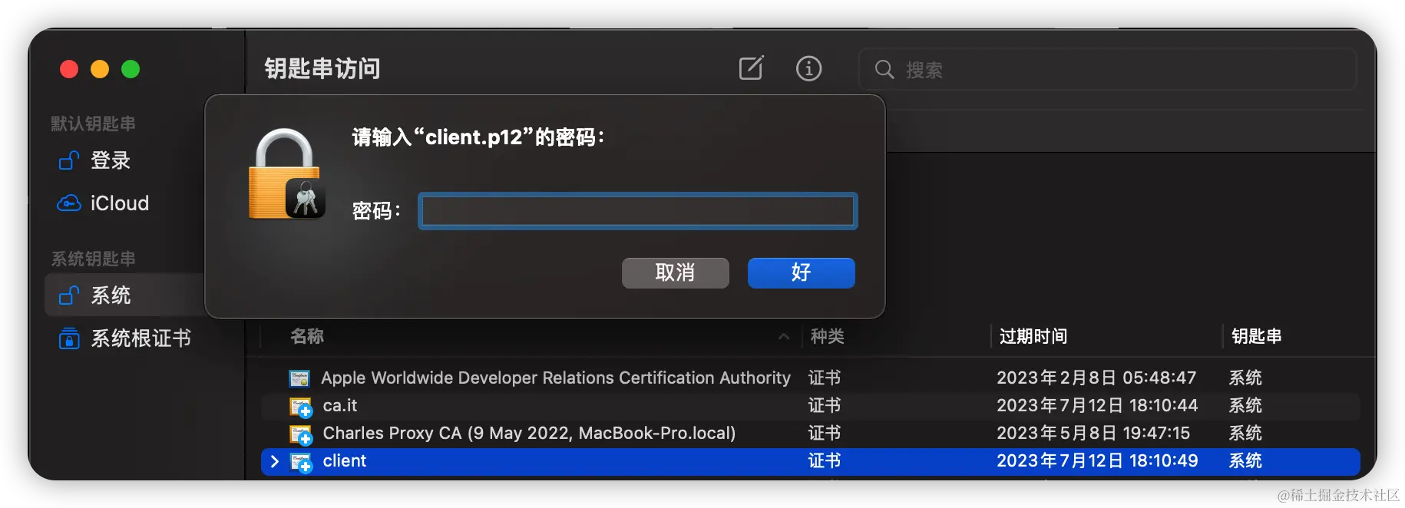Click the sort arrow in the 名称 header
The width and height of the screenshot is (1405, 508).
click(783, 336)
